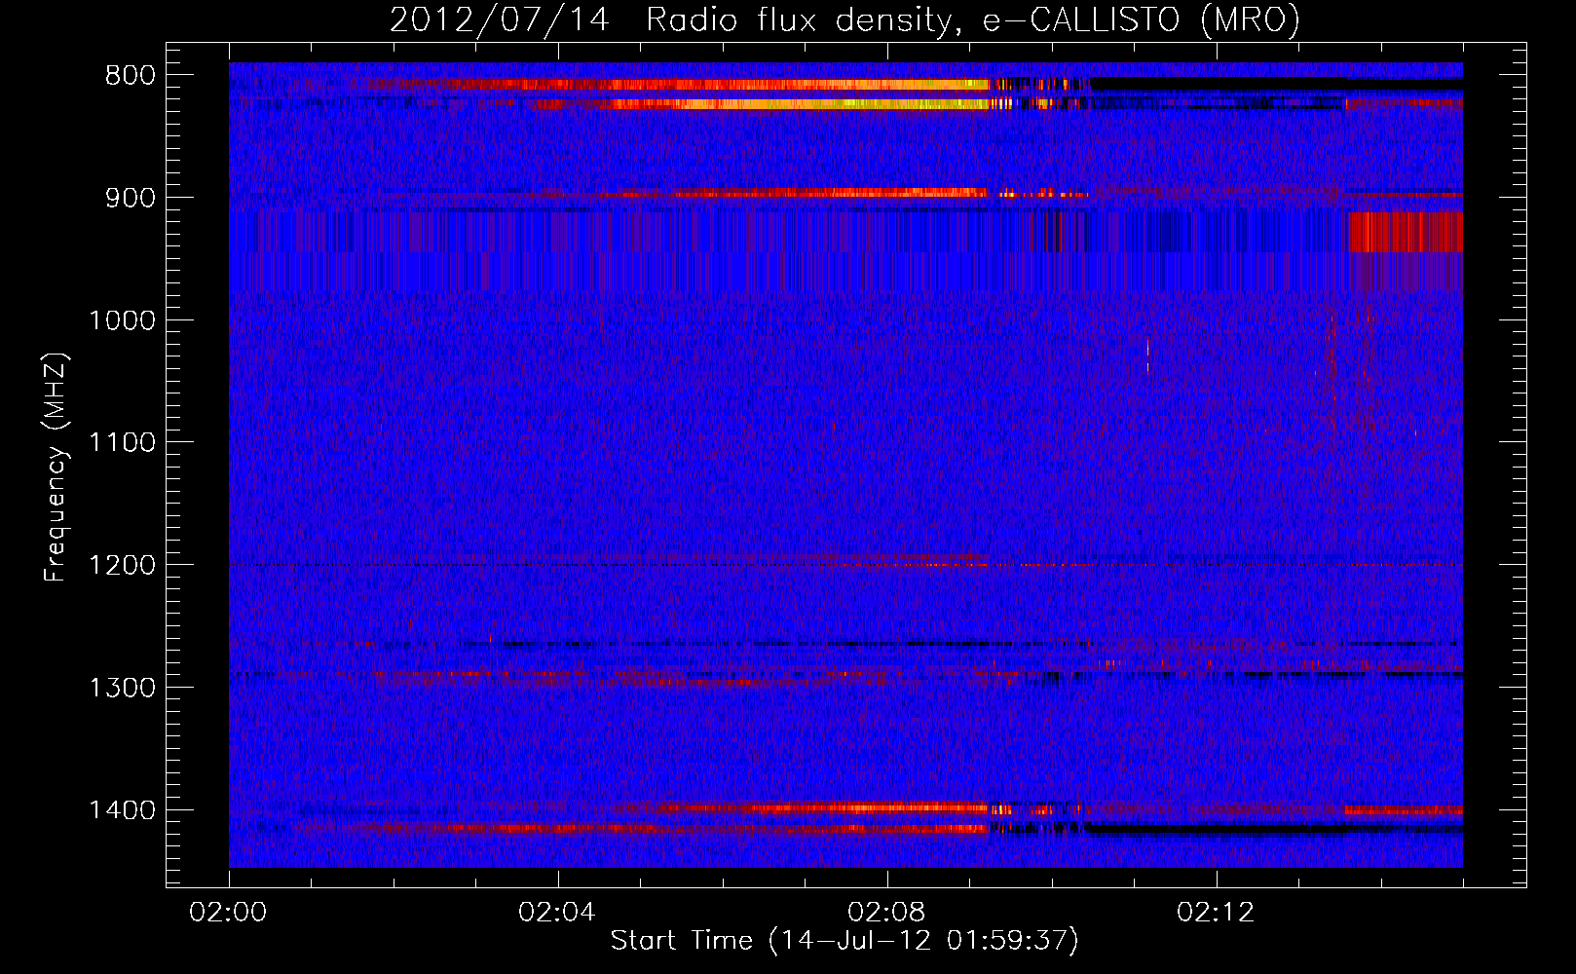This screenshot has height=974, width=1576.
Task: Click the '02:00' time axis label
Action: point(228,913)
